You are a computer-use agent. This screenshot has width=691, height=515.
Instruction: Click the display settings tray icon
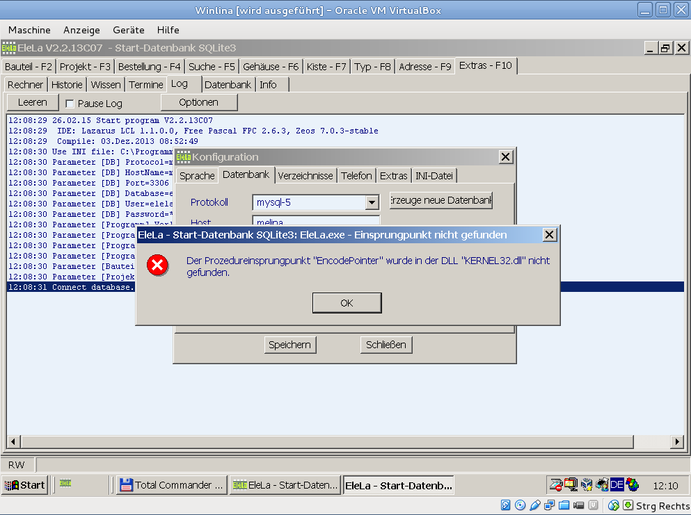tap(571, 484)
